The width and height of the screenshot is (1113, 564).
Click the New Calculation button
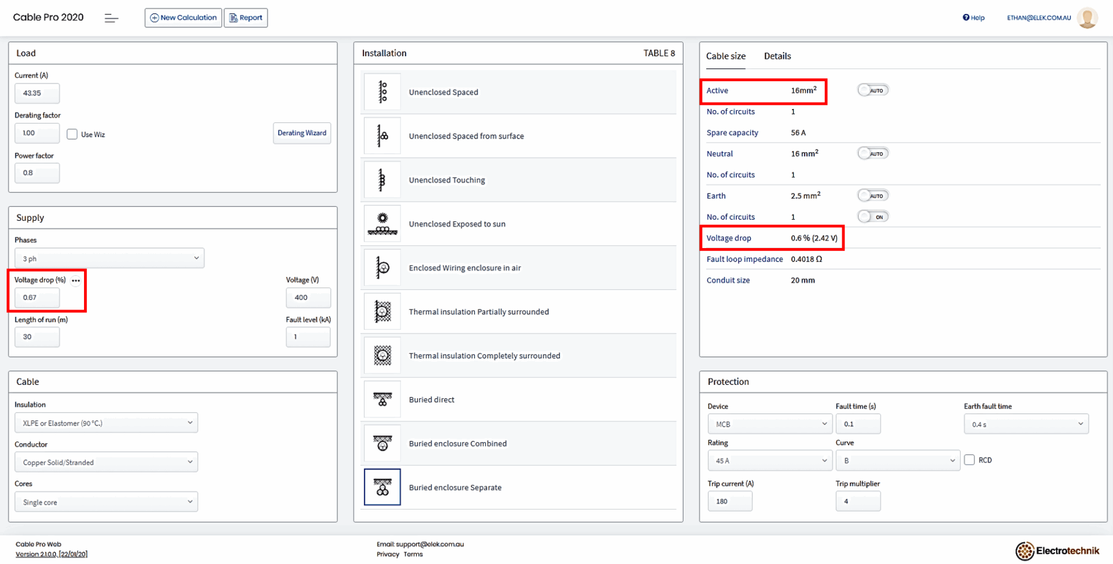pos(183,17)
